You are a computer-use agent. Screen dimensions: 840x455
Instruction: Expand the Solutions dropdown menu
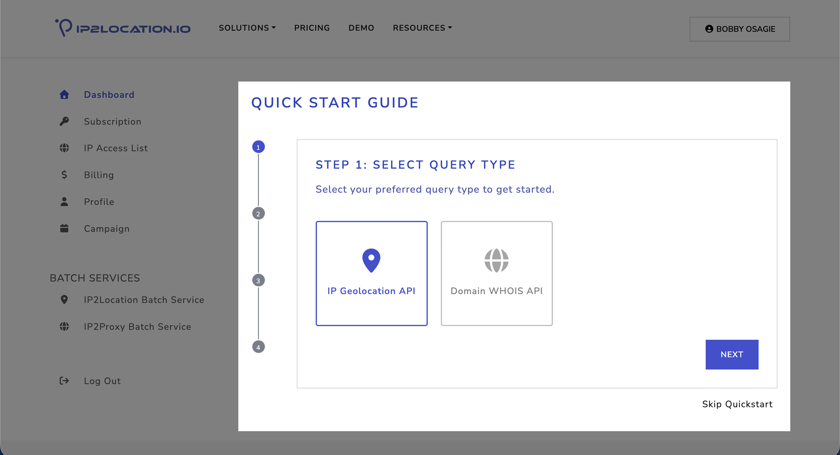(247, 28)
